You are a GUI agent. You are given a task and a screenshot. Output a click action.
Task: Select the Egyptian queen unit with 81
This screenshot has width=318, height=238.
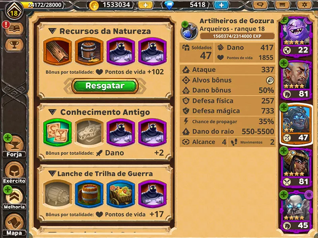pos(296,168)
